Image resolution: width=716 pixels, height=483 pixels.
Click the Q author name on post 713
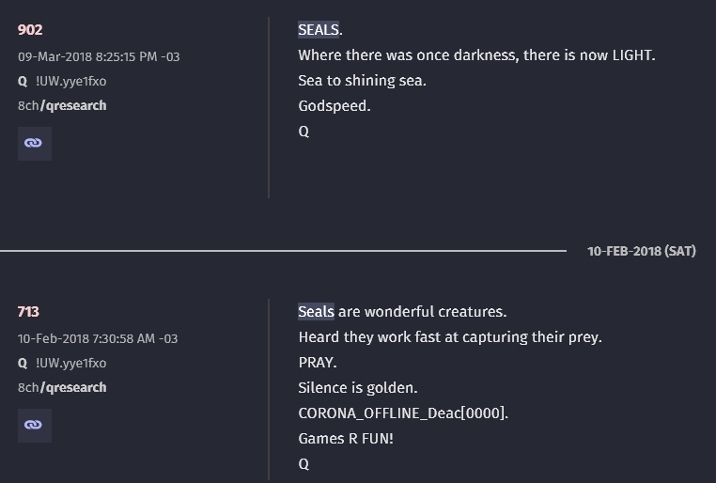pyautogui.click(x=23, y=364)
